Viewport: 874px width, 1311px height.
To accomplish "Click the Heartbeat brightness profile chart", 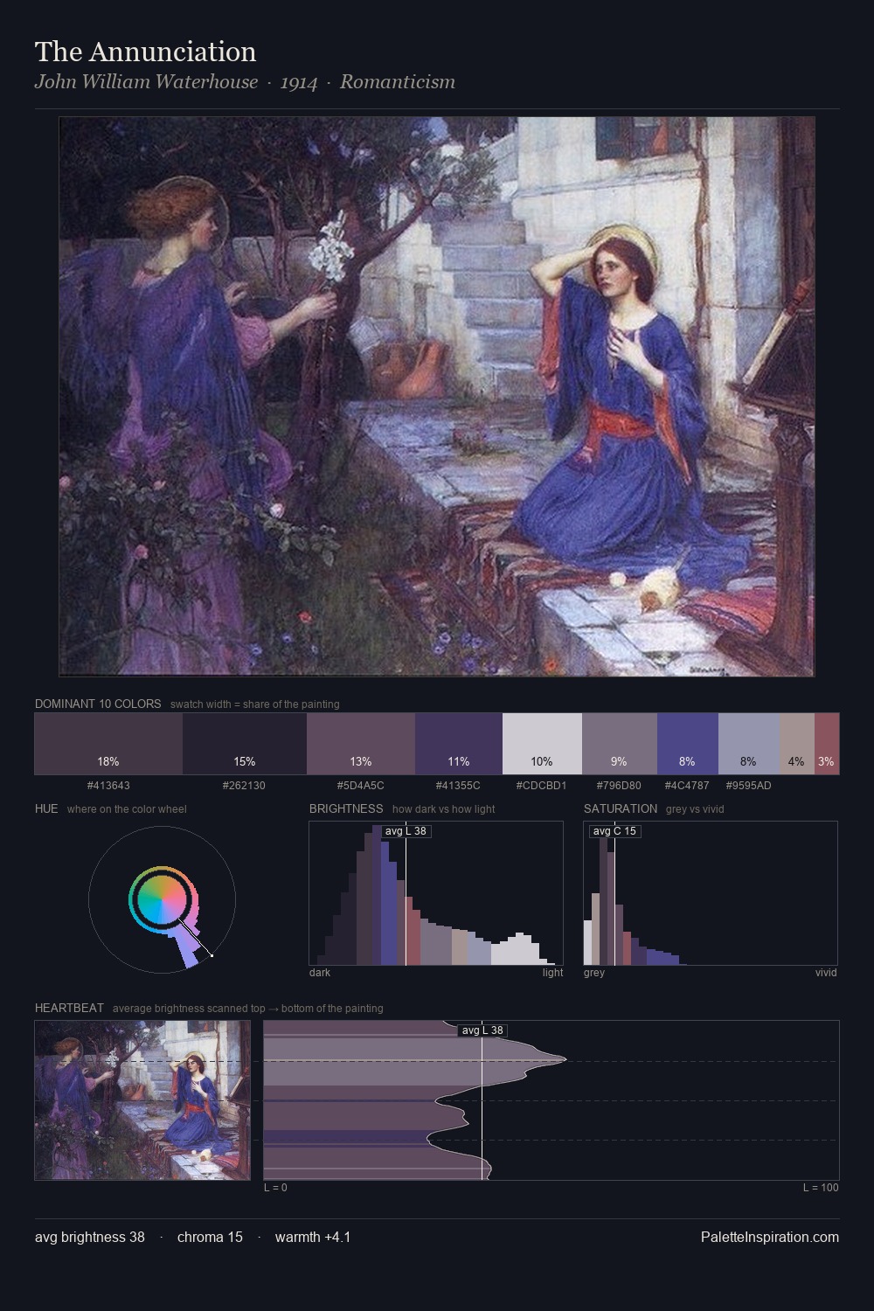I will point(551,1100).
